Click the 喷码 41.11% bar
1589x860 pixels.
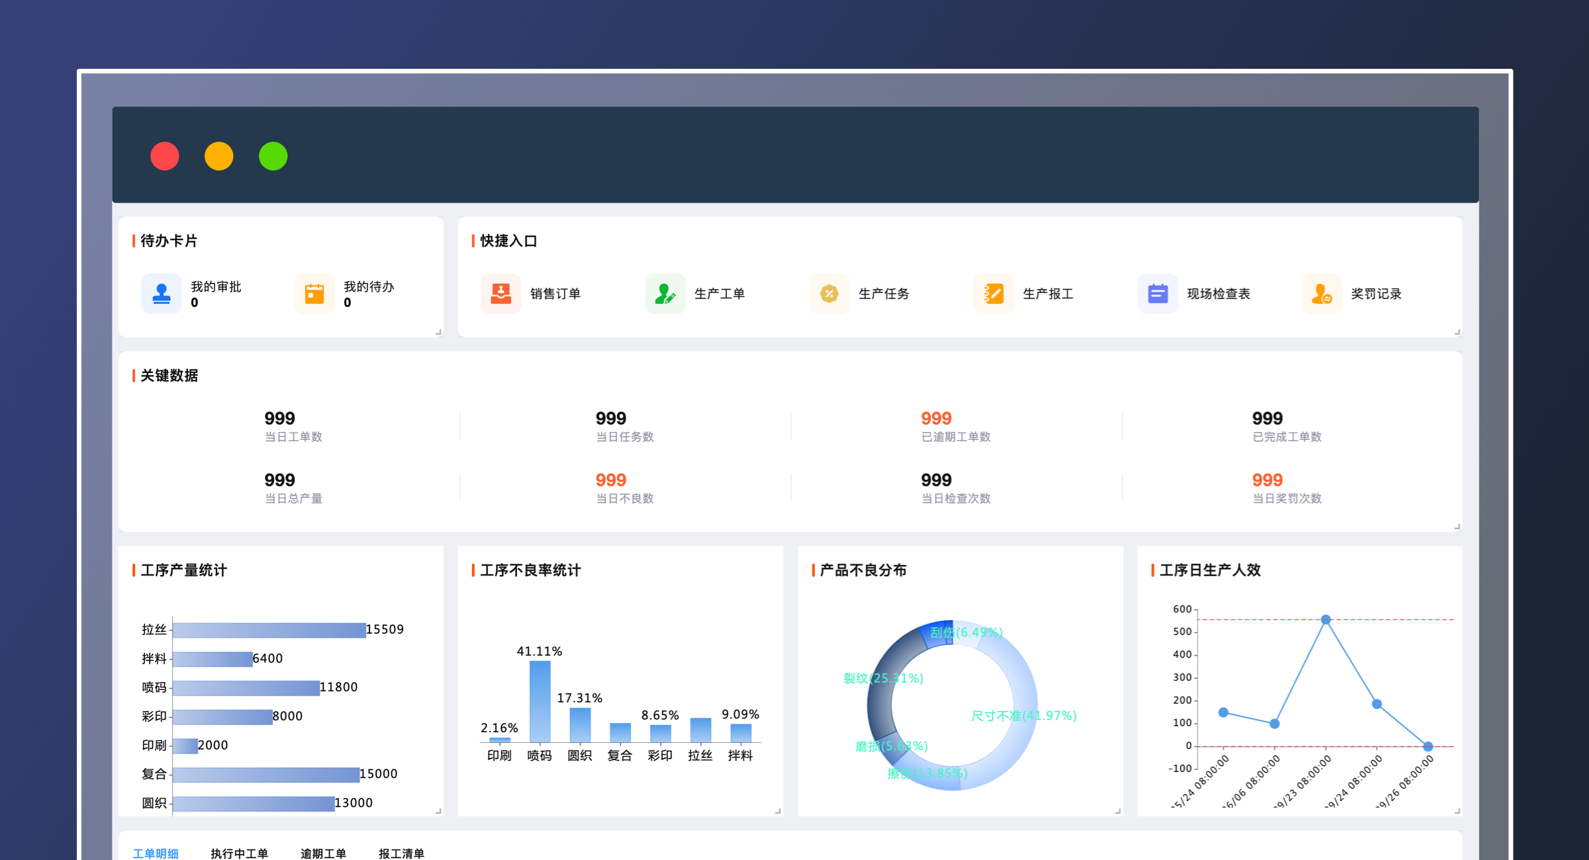click(540, 701)
